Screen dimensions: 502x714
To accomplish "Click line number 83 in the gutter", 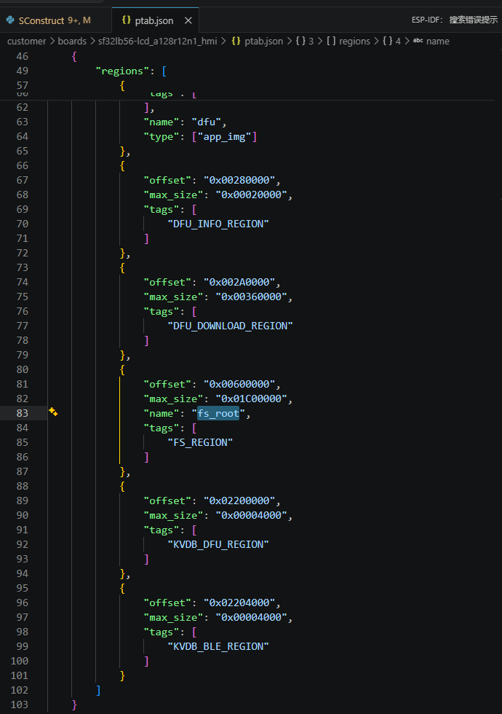I will pyautogui.click(x=22, y=413).
